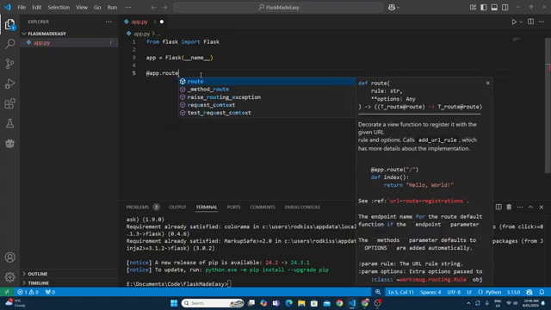This screenshot has height=310, width=551.
Task: Open the Search view in activity bar
Action: [x=9, y=44]
